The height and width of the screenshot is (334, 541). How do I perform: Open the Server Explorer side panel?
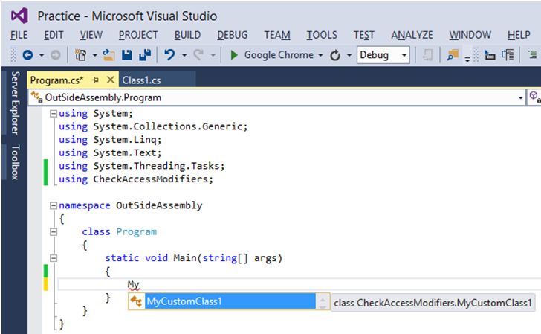(x=14, y=103)
